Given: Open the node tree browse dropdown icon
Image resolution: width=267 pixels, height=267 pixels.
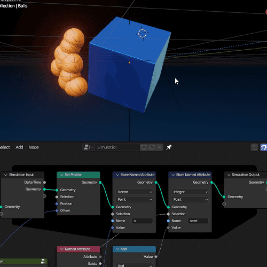Looking at the screenshot, I should point(88,147).
